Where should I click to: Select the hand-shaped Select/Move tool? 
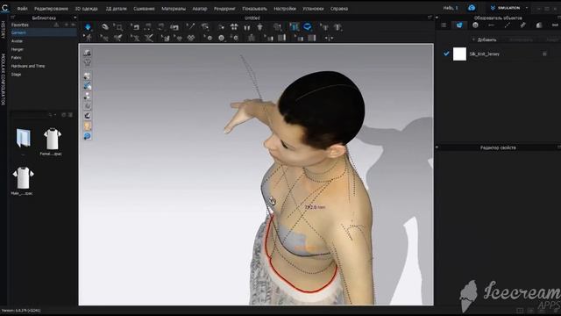click(104, 27)
